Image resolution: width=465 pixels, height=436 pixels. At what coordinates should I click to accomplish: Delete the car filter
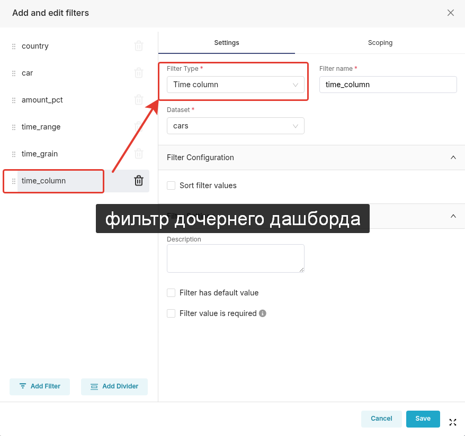[x=138, y=73]
